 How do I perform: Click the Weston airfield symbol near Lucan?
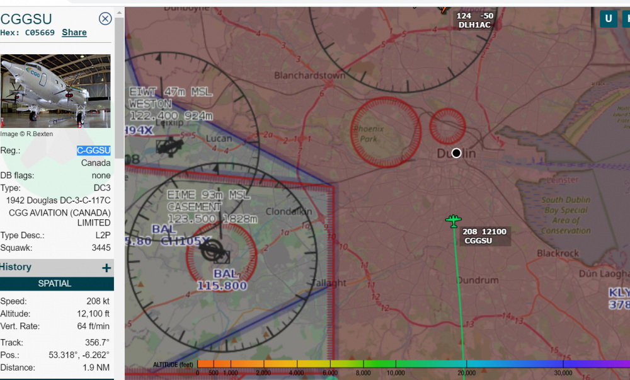pyautogui.click(x=167, y=147)
